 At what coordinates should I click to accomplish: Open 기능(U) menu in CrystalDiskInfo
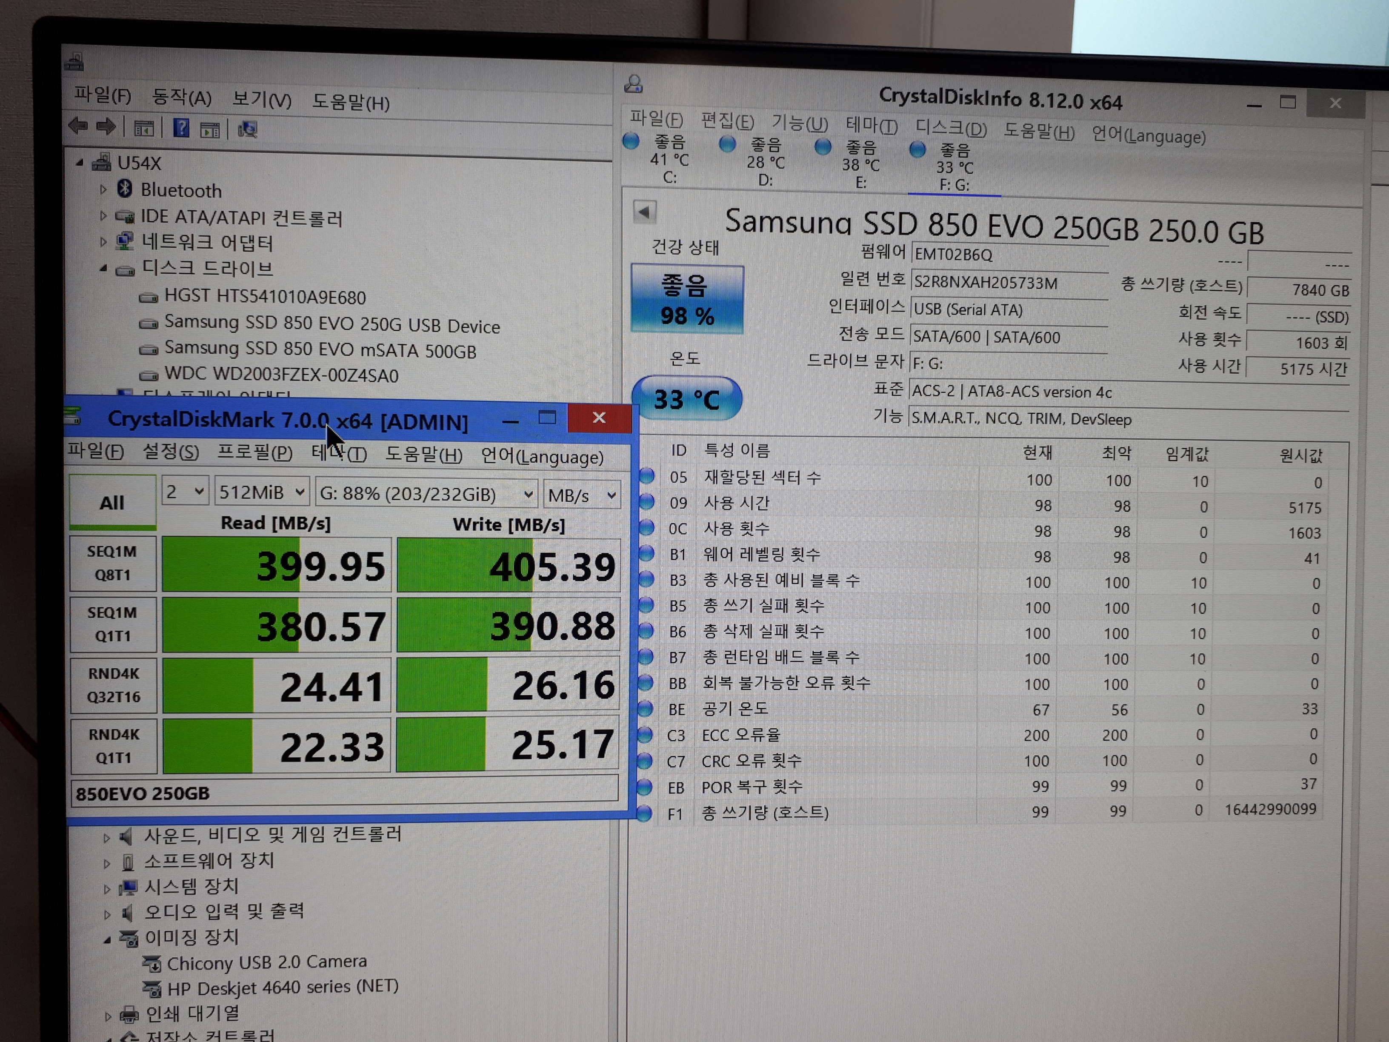pos(800,123)
